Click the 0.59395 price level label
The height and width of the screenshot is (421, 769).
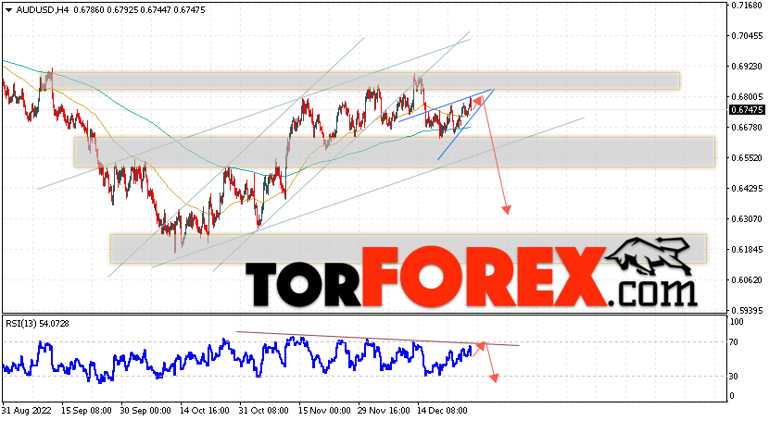coord(747,310)
